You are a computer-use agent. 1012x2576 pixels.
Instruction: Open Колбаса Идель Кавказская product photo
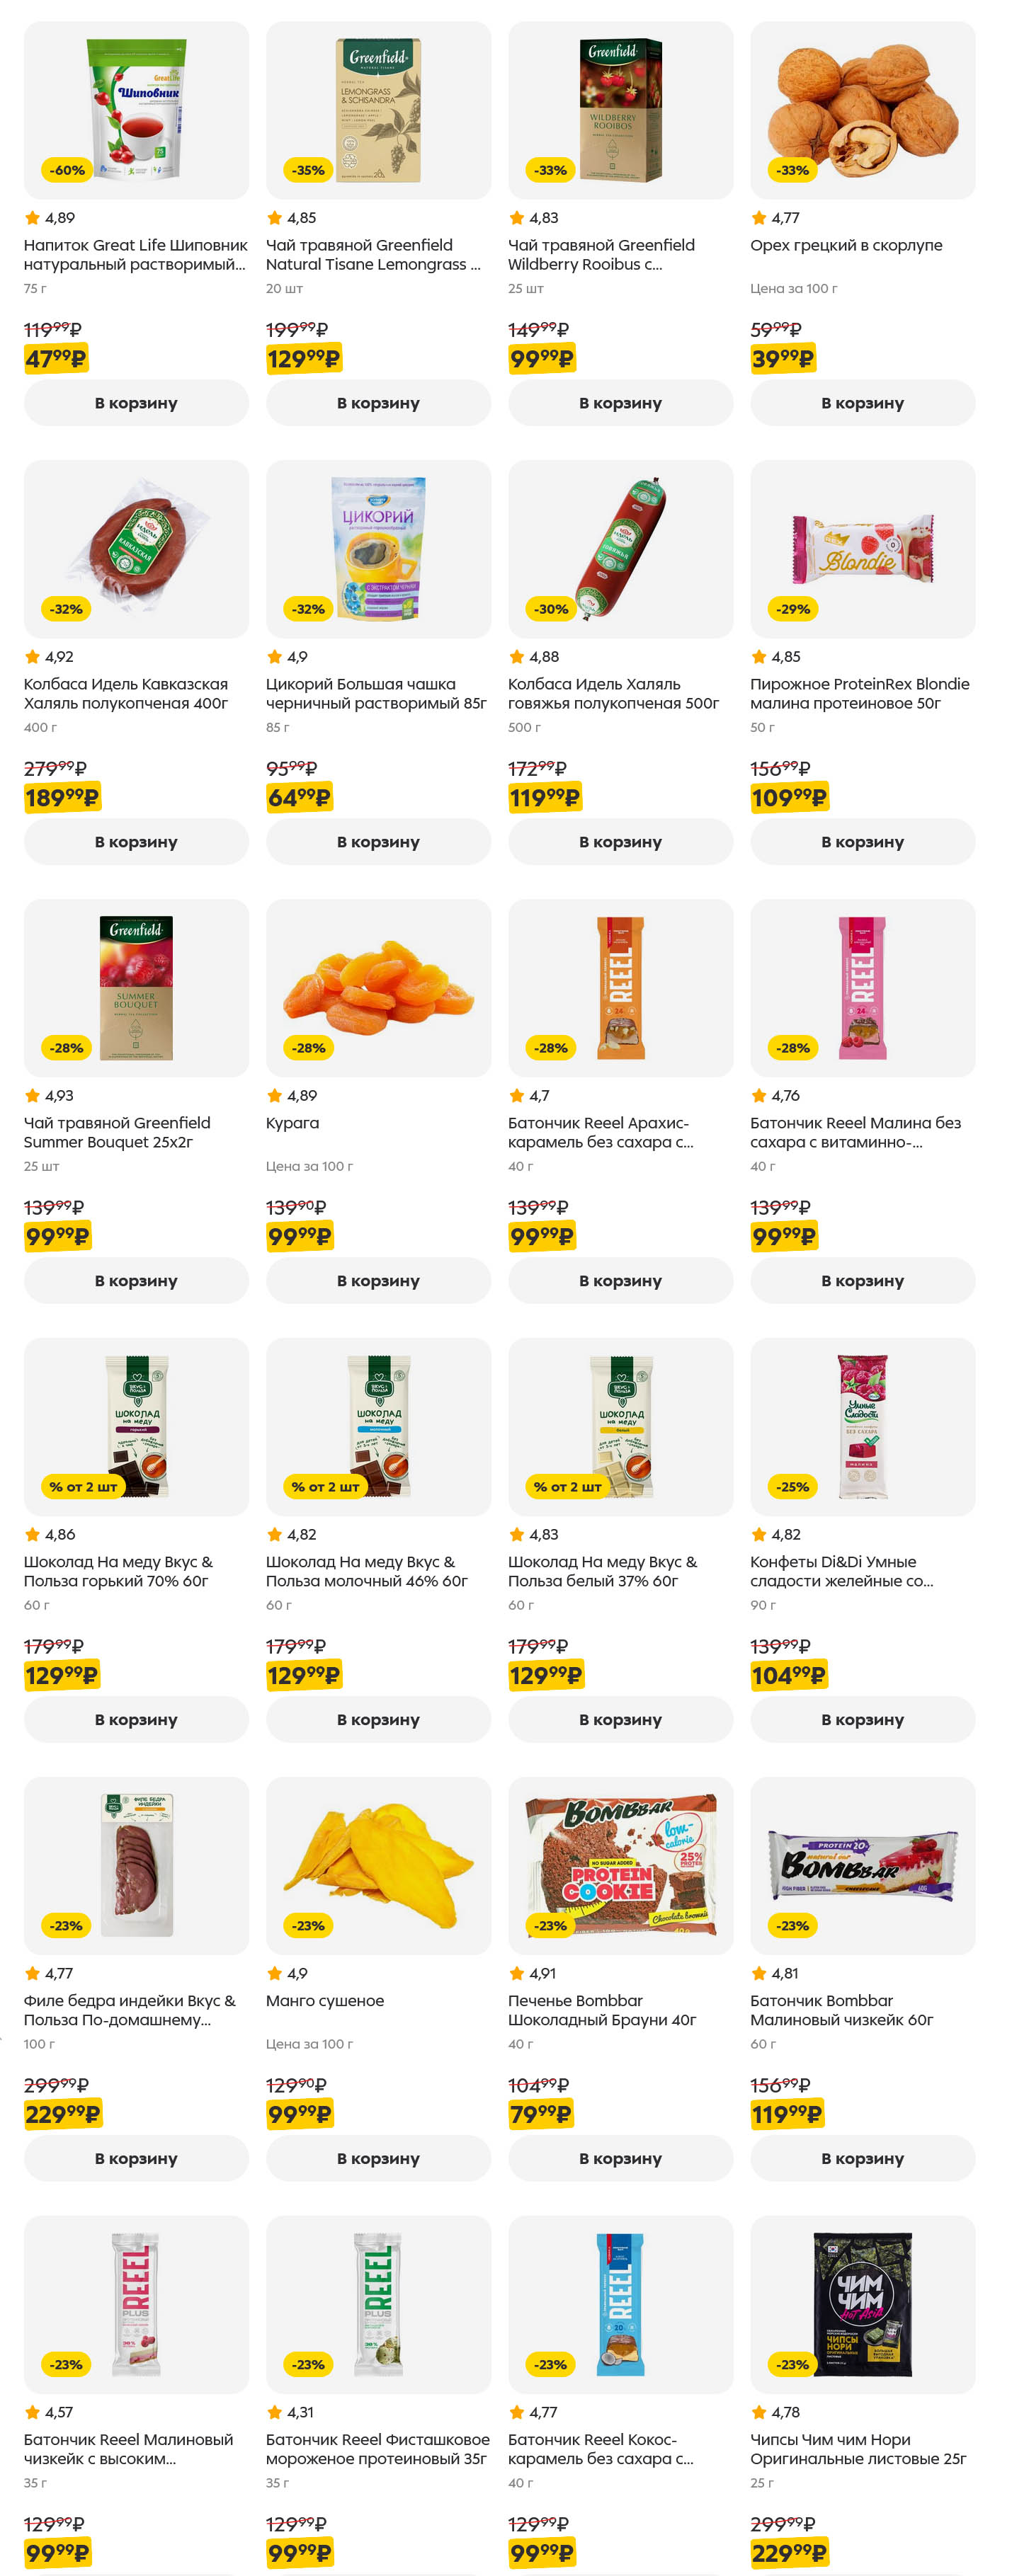tap(136, 549)
